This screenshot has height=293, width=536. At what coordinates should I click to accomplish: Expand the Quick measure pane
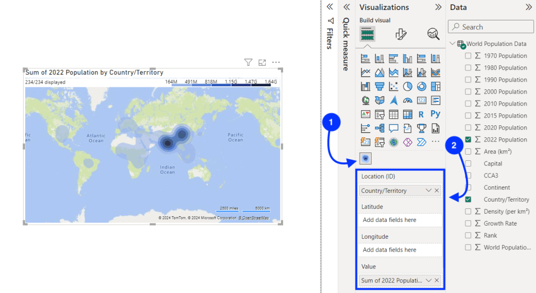click(347, 7)
